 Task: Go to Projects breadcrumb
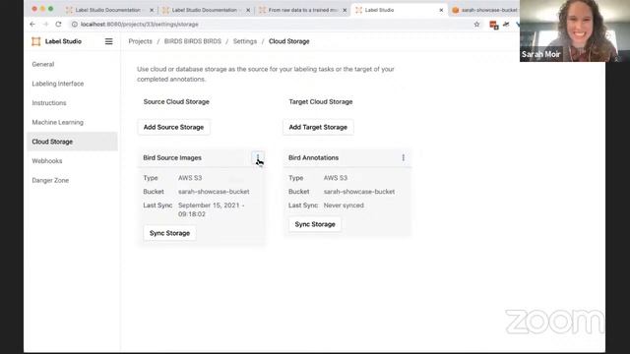140,41
